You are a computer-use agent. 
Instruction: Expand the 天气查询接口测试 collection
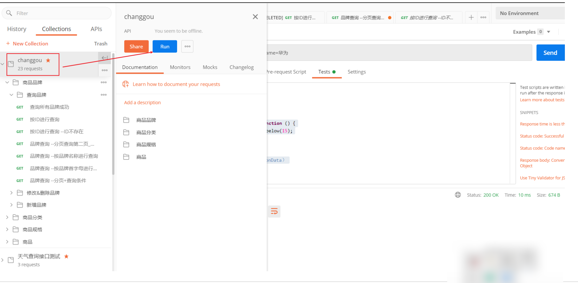tap(3, 260)
